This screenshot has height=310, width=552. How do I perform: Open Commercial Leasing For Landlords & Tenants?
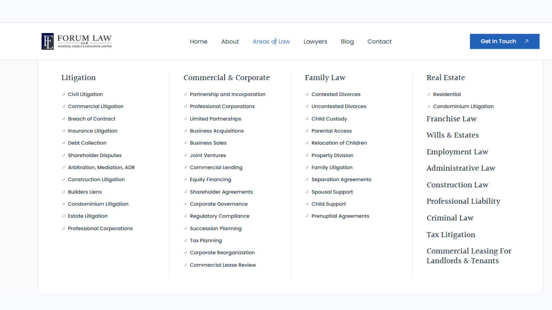[469, 256]
